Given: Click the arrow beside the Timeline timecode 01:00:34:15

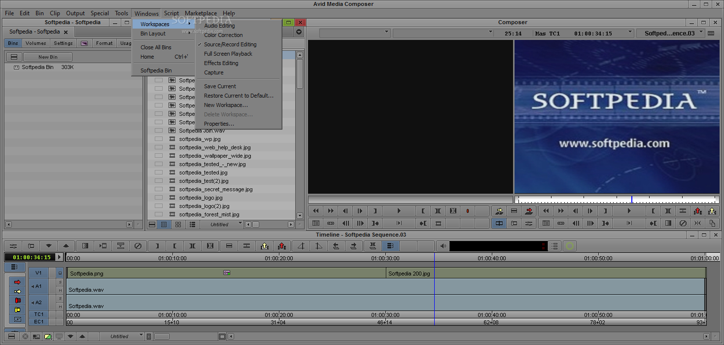Looking at the screenshot, I should click(60, 257).
